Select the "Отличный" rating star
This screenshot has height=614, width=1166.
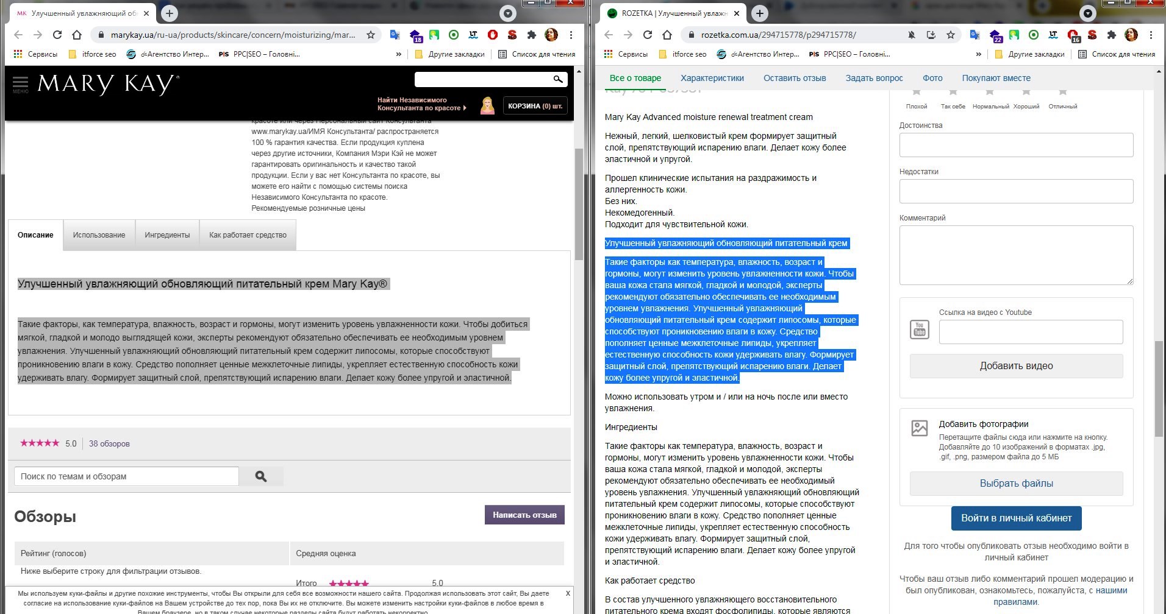click(1062, 93)
